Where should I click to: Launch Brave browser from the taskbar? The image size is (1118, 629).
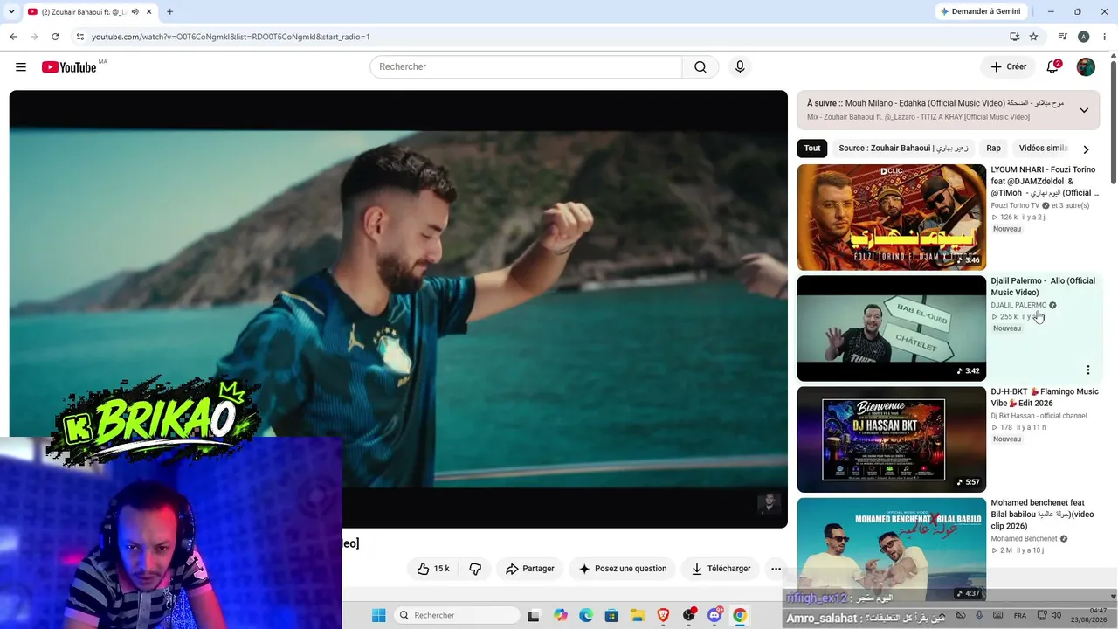(x=663, y=616)
